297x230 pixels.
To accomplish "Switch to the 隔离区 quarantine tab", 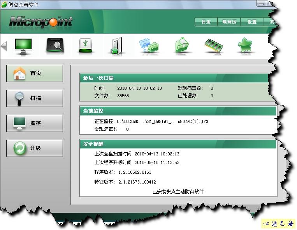I will coord(229,22).
